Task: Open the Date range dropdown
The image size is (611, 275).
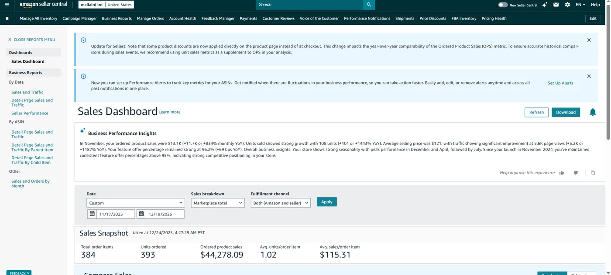Action: point(136,203)
